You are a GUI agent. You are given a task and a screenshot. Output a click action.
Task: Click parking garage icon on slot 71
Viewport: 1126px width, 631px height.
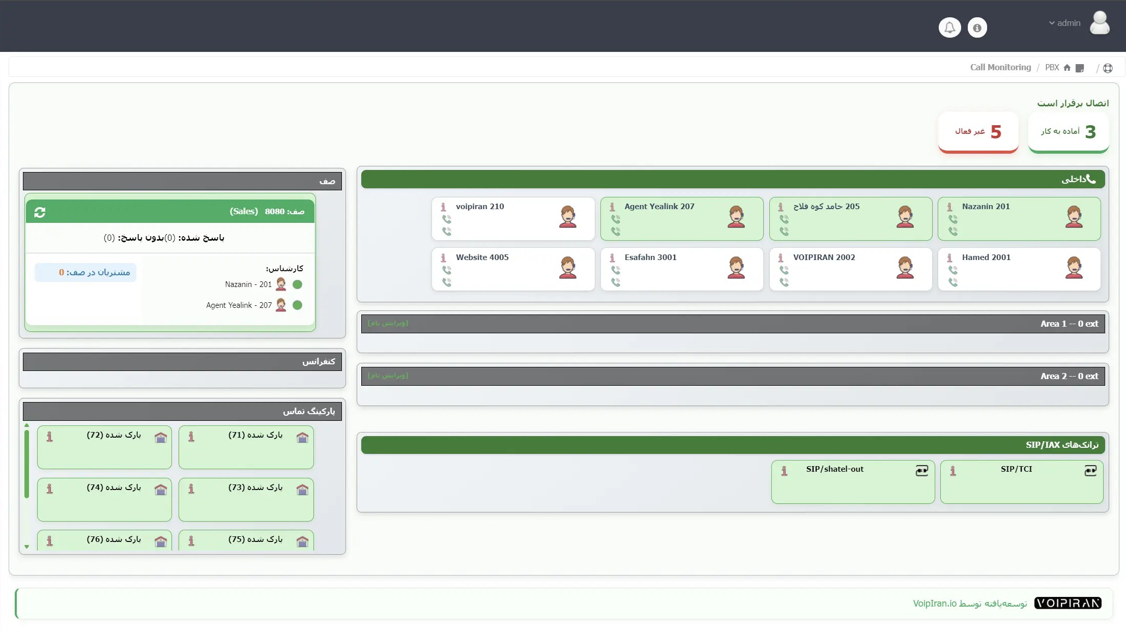click(x=302, y=438)
